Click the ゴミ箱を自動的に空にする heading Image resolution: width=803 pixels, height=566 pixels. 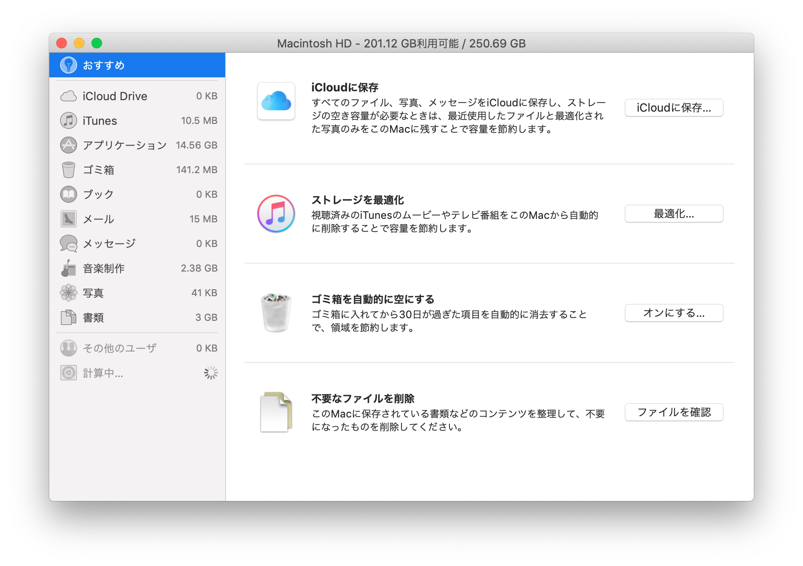(373, 299)
